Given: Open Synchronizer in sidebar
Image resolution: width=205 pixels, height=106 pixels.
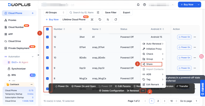Looking at the screenshot, I should (18, 69).
